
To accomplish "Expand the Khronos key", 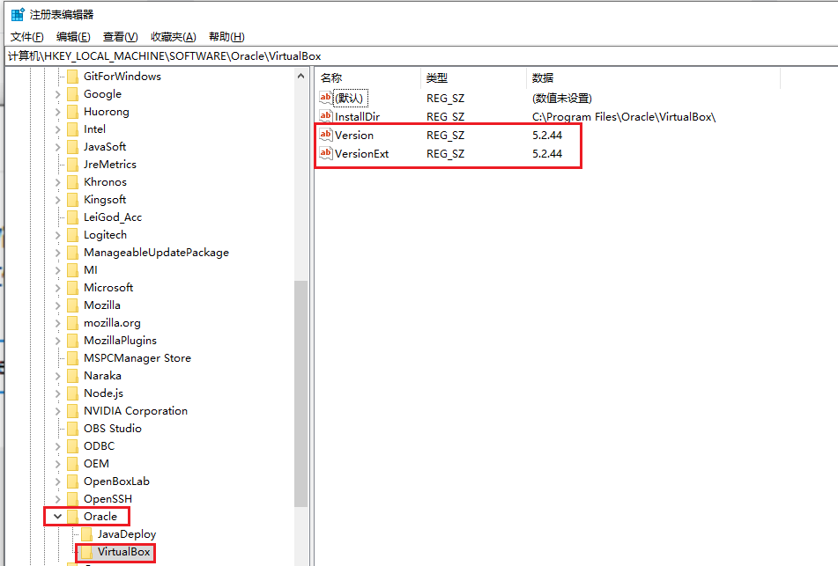I will pos(58,182).
